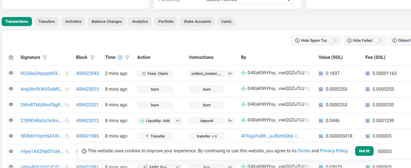Click SOL icon beside fee 0.00001163
The height and width of the screenshot is (168, 411).
[x=368, y=73]
